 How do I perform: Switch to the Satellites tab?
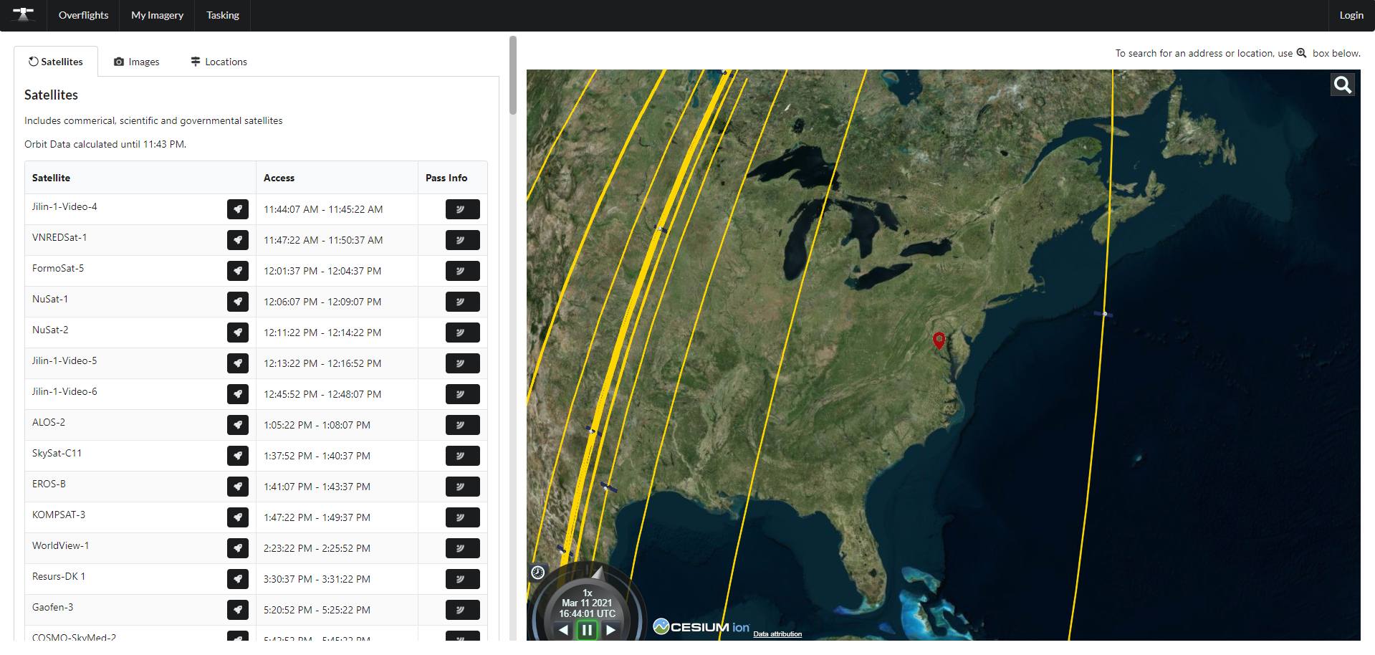55,62
